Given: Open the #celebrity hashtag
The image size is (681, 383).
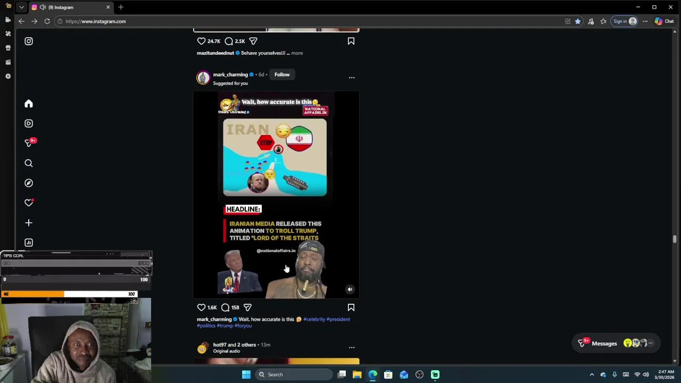Looking at the screenshot, I should click(x=314, y=319).
